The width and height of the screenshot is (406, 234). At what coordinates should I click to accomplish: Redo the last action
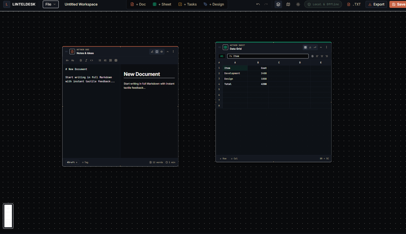[x=266, y=4]
